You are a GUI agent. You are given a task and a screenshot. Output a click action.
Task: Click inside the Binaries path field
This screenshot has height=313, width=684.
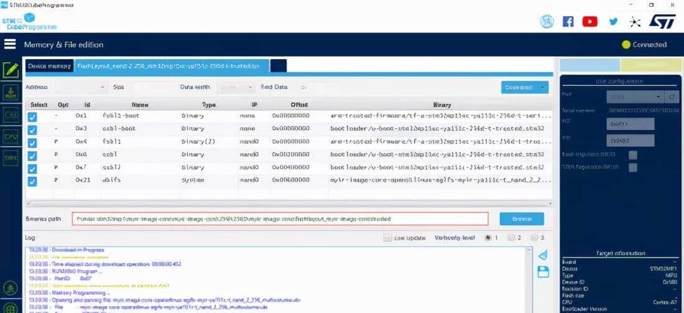click(x=279, y=219)
